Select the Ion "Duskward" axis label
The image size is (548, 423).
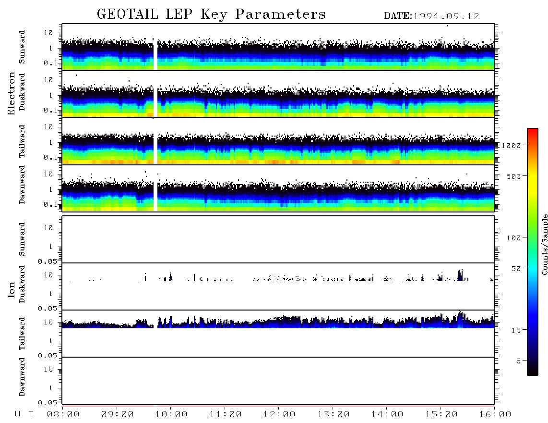click(x=22, y=284)
